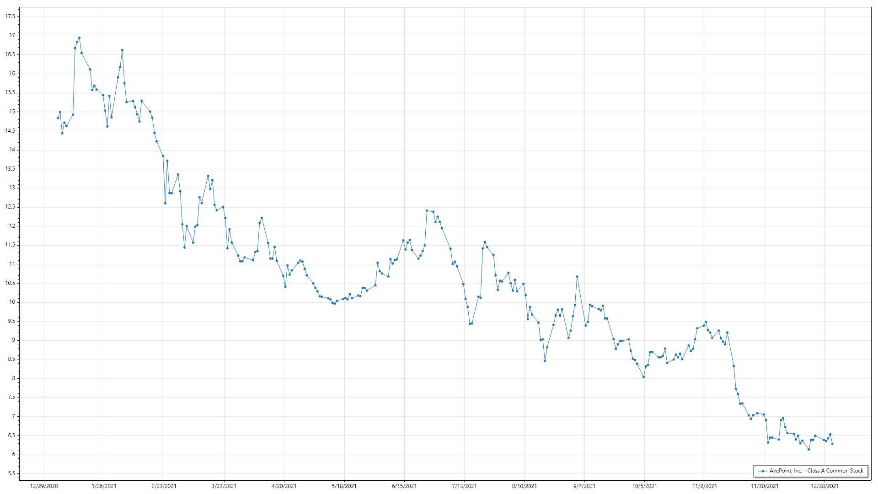Click the 5.5 y-axis value label
Screen dimensions: 878x494
coord(11,473)
